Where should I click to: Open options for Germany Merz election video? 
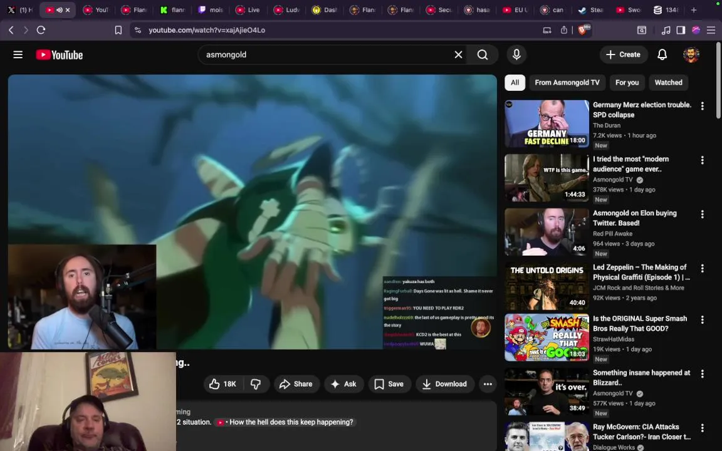tap(702, 106)
